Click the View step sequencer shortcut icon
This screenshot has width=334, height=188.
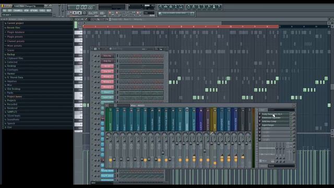[x=166, y=7]
